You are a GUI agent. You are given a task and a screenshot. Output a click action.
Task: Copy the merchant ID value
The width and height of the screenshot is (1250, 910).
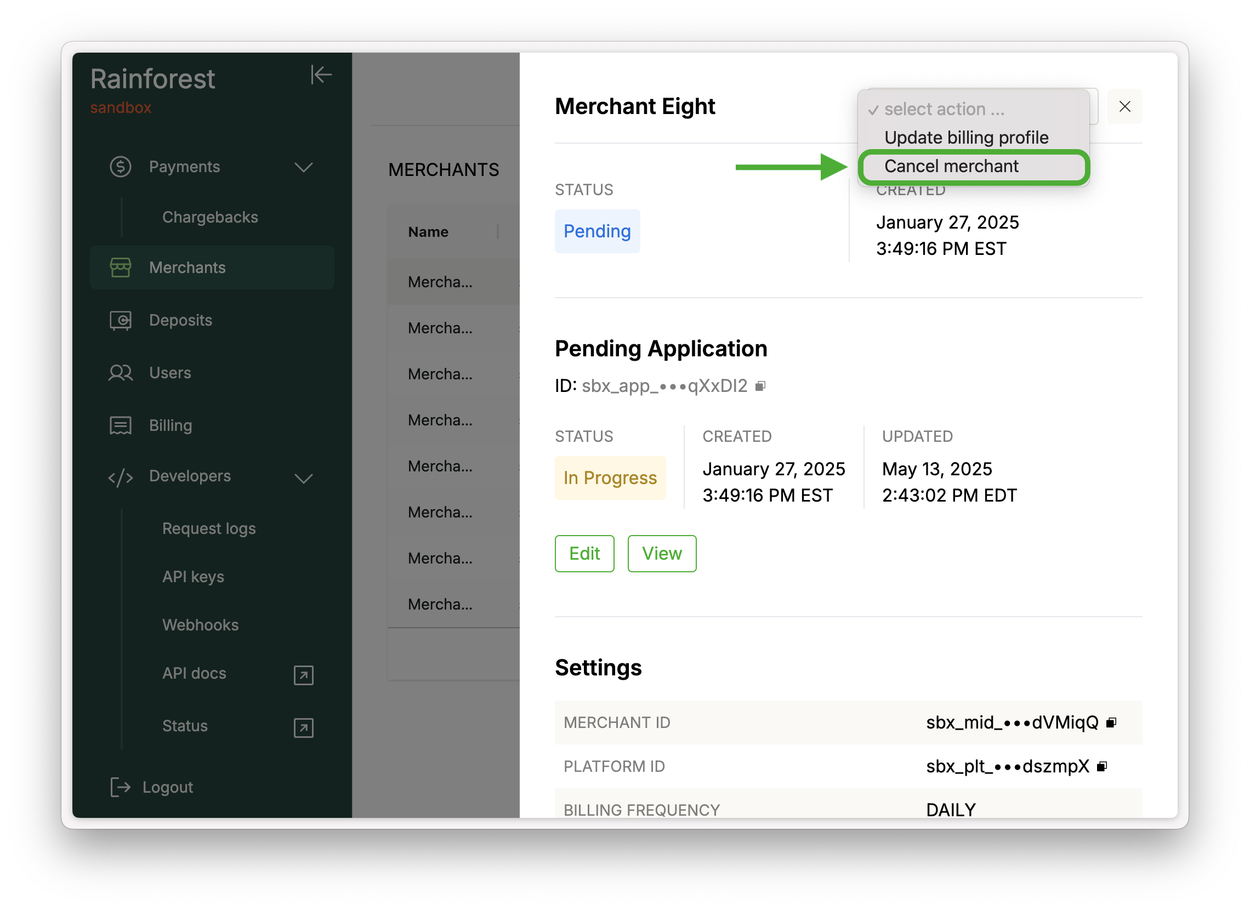[x=1111, y=723]
